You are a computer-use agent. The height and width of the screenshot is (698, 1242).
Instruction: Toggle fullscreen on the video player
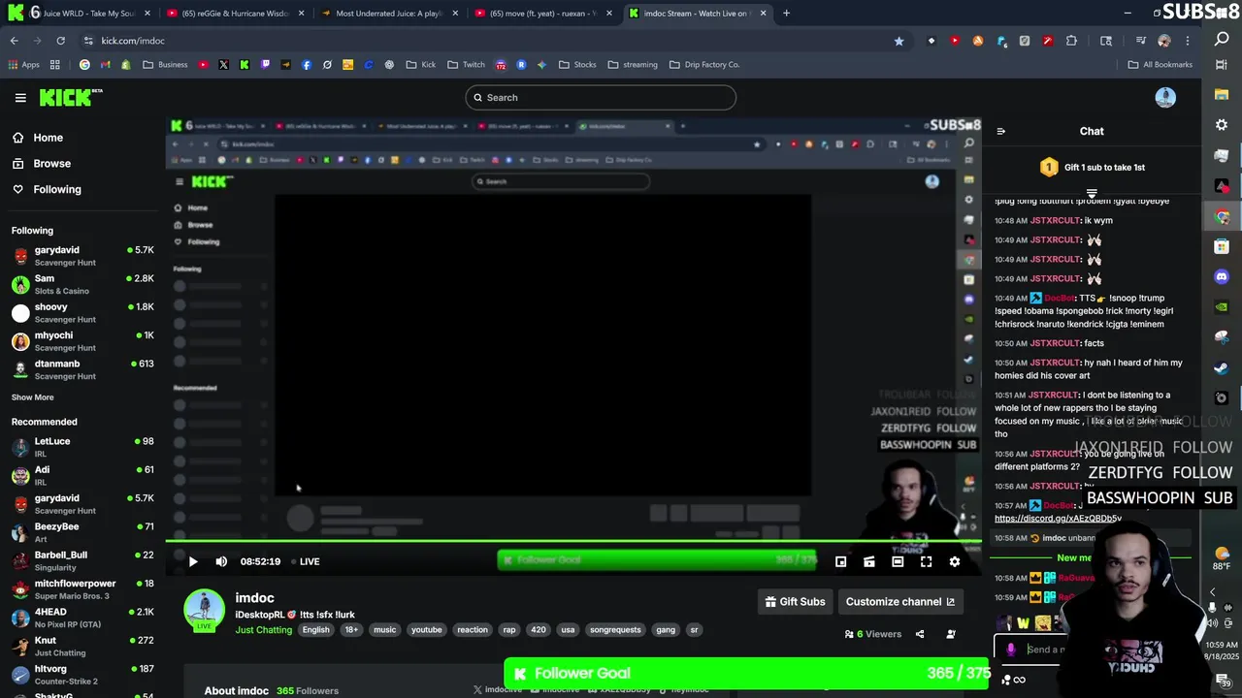point(926,561)
